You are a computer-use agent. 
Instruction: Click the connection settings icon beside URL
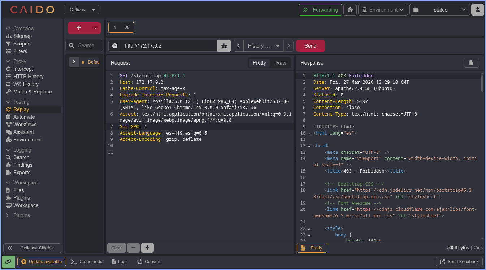pos(224,46)
